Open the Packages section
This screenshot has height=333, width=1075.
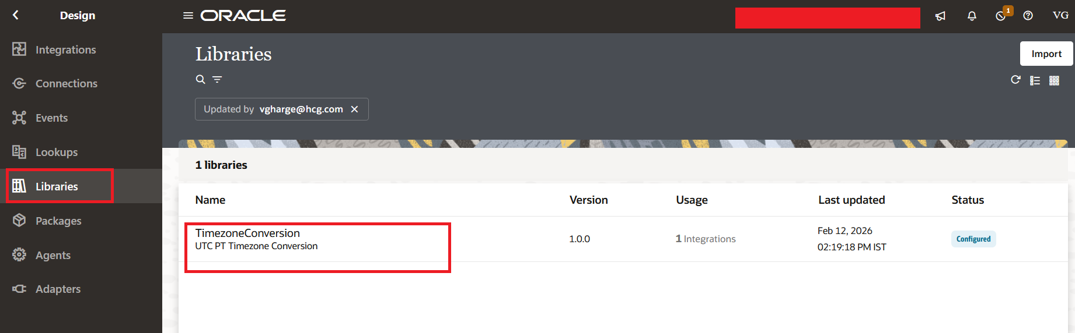[x=58, y=221]
